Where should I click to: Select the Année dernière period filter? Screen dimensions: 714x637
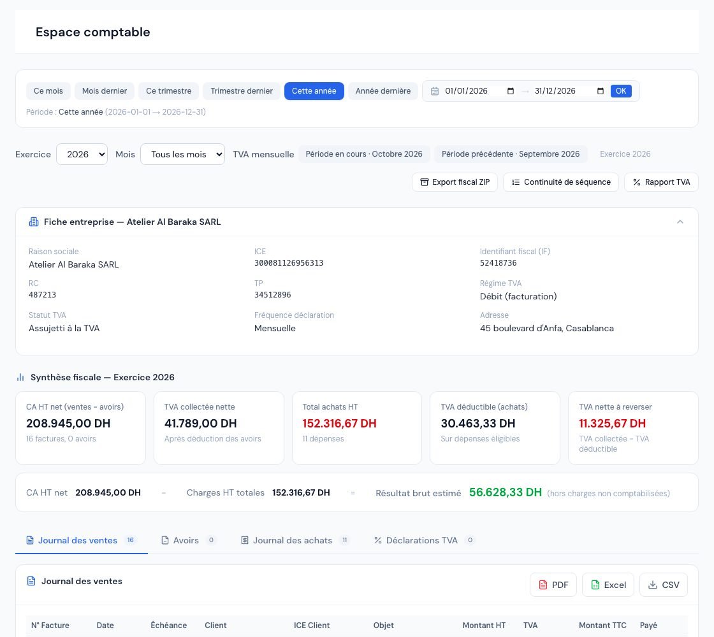coord(383,91)
